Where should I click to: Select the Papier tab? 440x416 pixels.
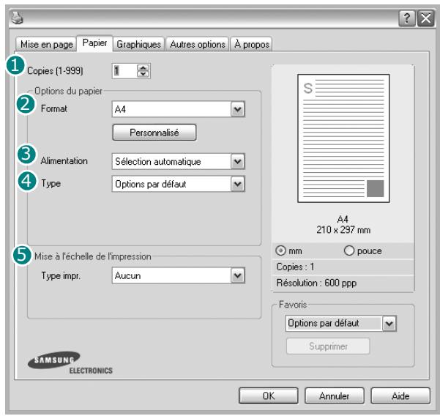(x=94, y=43)
